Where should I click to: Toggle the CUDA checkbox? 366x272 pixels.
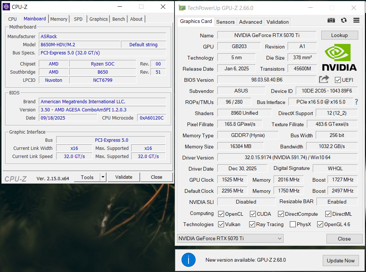click(253, 214)
